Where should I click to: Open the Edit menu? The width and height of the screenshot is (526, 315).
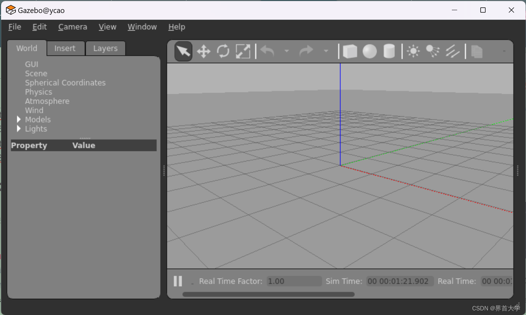[39, 27]
